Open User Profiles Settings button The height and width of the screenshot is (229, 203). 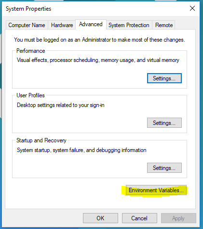(x=164, y=123)
